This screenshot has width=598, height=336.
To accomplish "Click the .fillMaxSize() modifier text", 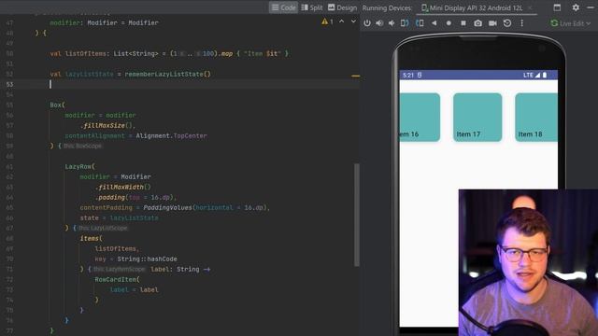I will [x=107, y=125].
